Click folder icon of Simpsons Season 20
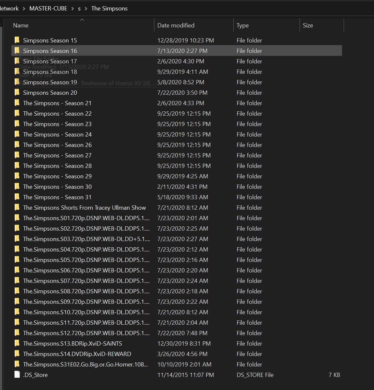 tap(17, 92)
